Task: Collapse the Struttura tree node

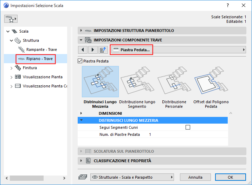Action: click(11, 40)
